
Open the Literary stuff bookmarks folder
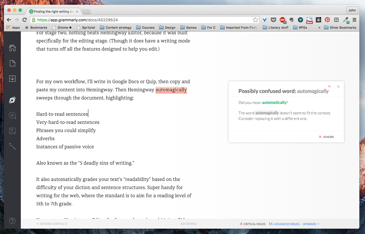(x=275, y=28)
